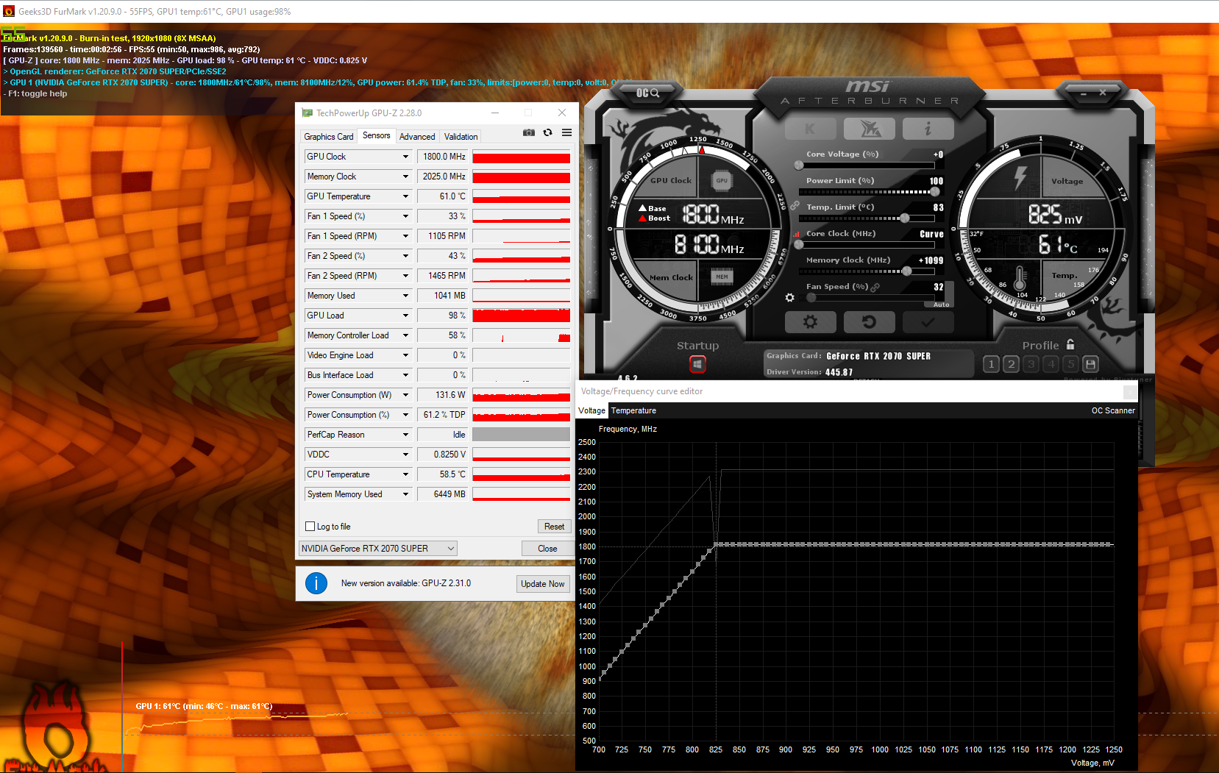This screenshot has height=773, width=1219.
Task: Click Update Now for GPU-Z new version
Action: (543, 583)
